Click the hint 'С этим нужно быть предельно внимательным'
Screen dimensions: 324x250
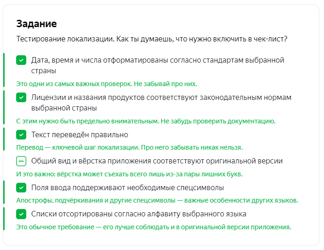coord(146,121)
